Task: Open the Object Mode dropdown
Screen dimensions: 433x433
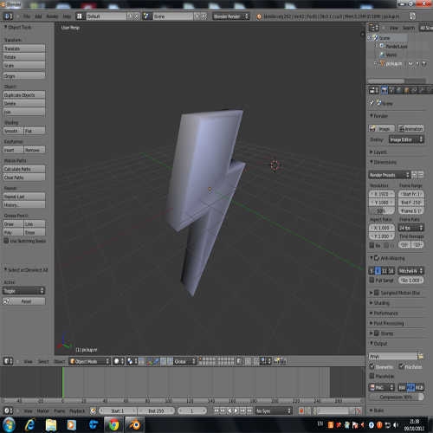Action: 89,361
